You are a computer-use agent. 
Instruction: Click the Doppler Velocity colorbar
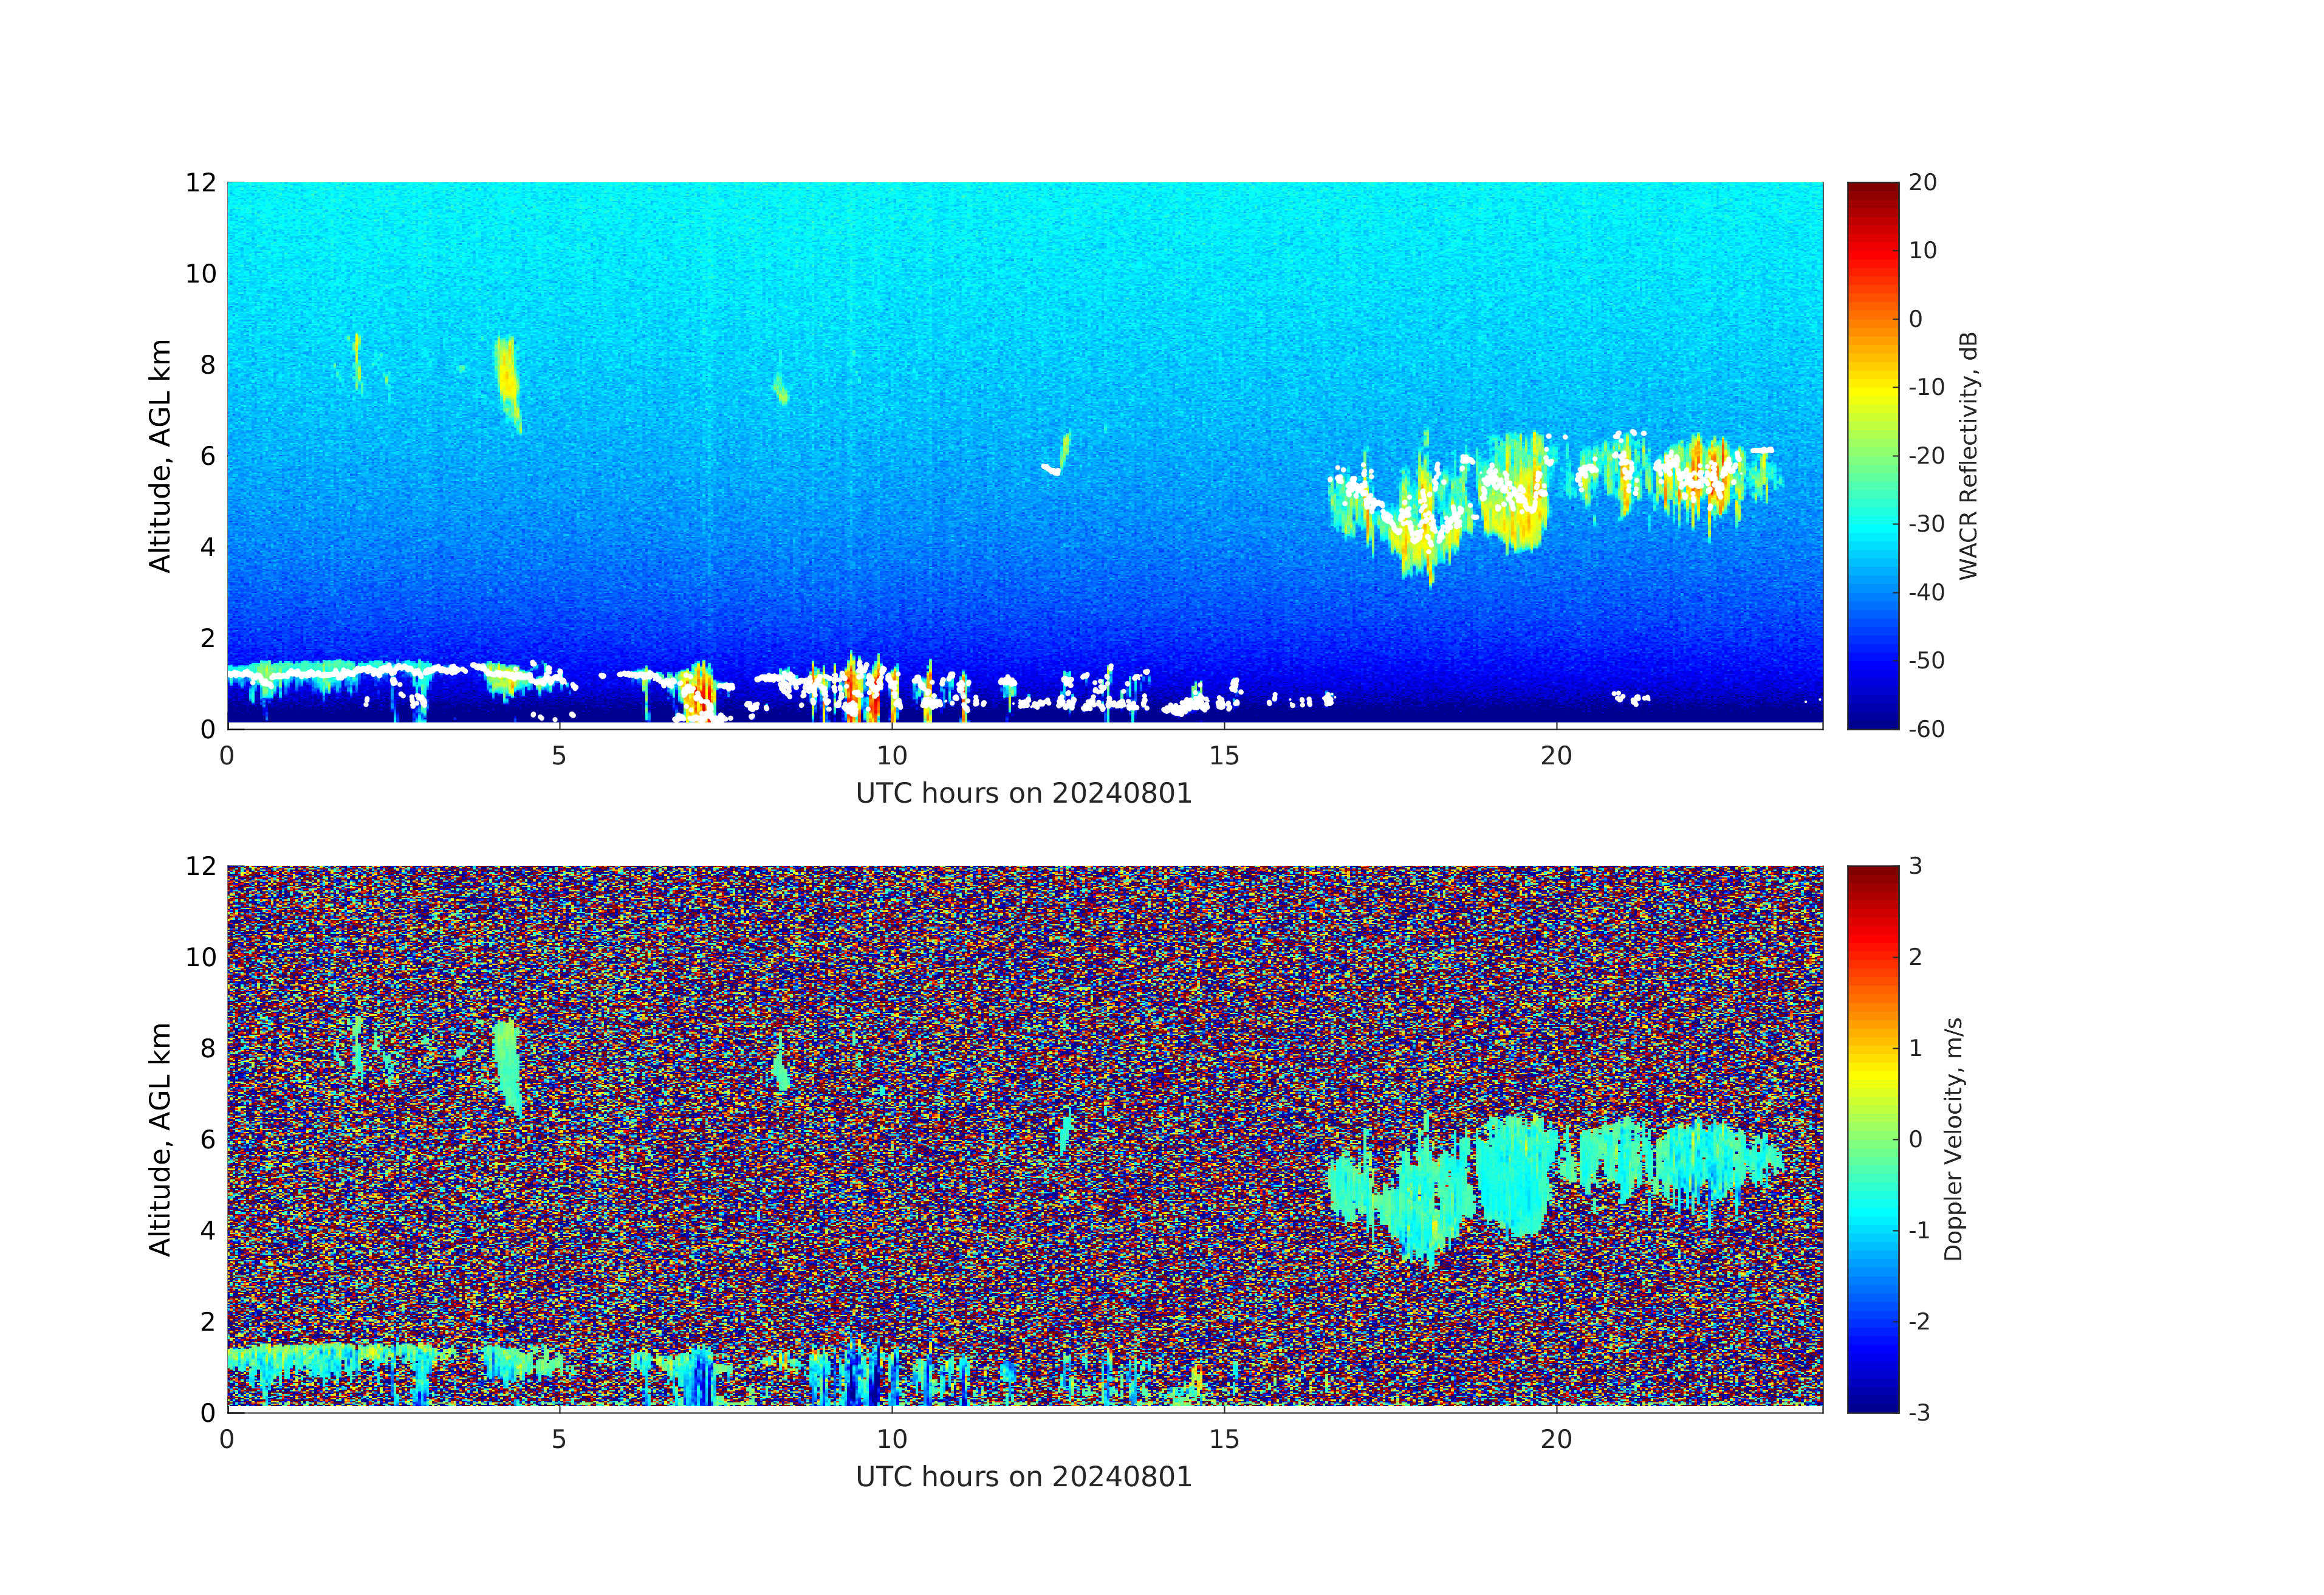click(1872, 1138)
